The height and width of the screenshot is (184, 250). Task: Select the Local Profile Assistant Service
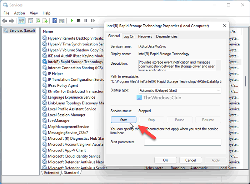pos(73,109)
